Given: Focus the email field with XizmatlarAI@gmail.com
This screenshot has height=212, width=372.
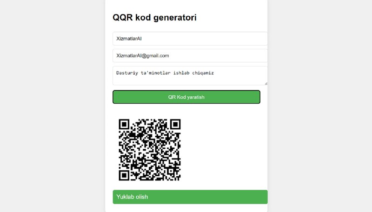Looking at the screenshot, I should 190,56.
